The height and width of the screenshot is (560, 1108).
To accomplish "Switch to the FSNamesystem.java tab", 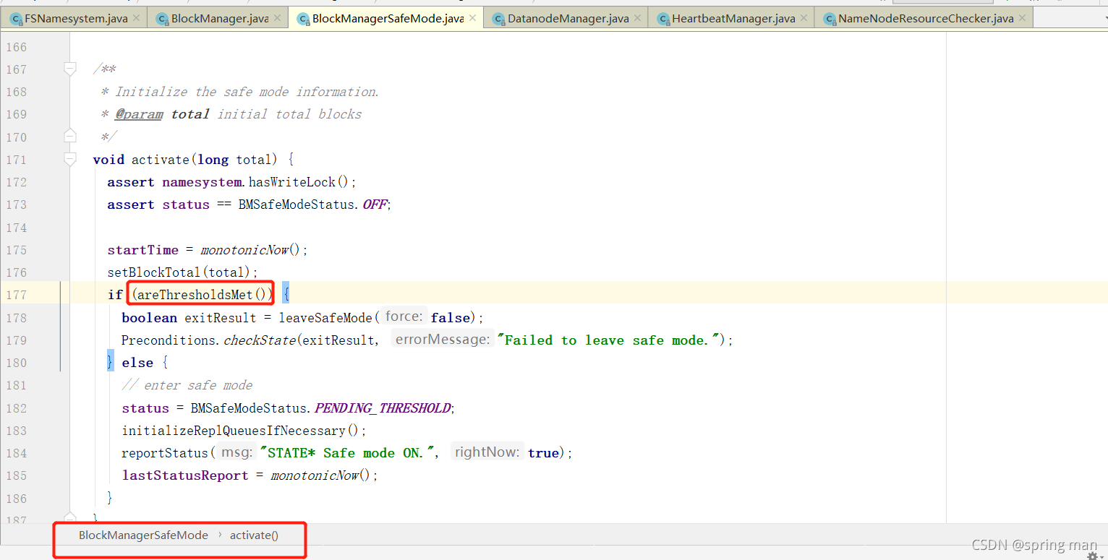I will coord(76,19).
